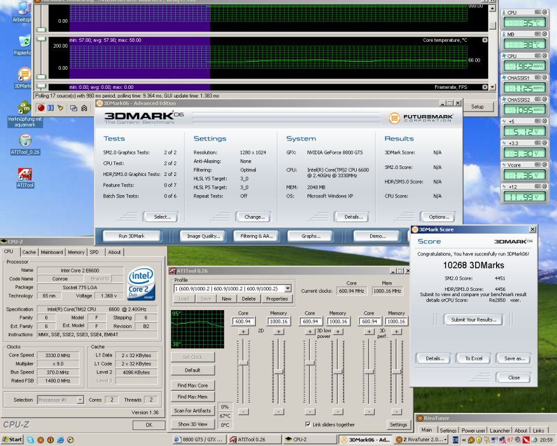This screenshot has height=446, width=557.
Task: Open the About tab in CPU-Z
Action: coord(114,252)
